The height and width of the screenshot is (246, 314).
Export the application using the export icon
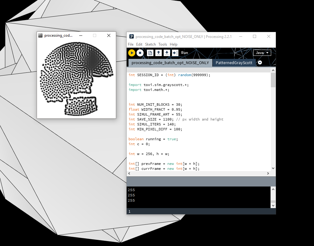(x=175, y=53)
